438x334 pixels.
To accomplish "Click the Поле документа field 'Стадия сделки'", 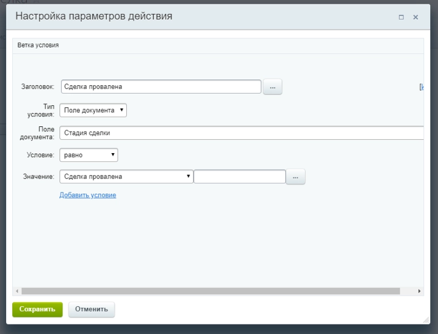I will pos(242,132).
